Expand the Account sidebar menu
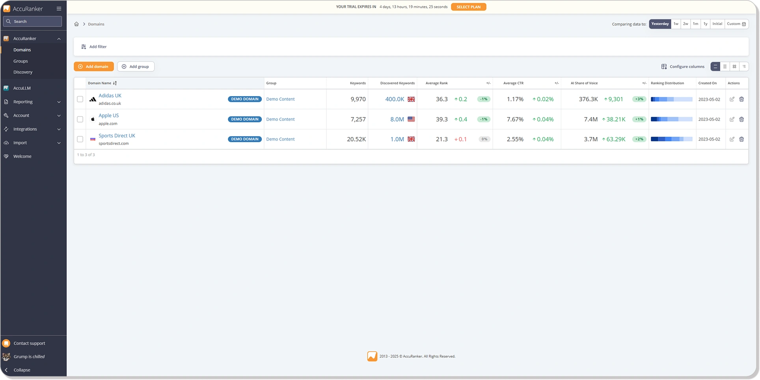The image size is (760, 380). coord(21,115)
